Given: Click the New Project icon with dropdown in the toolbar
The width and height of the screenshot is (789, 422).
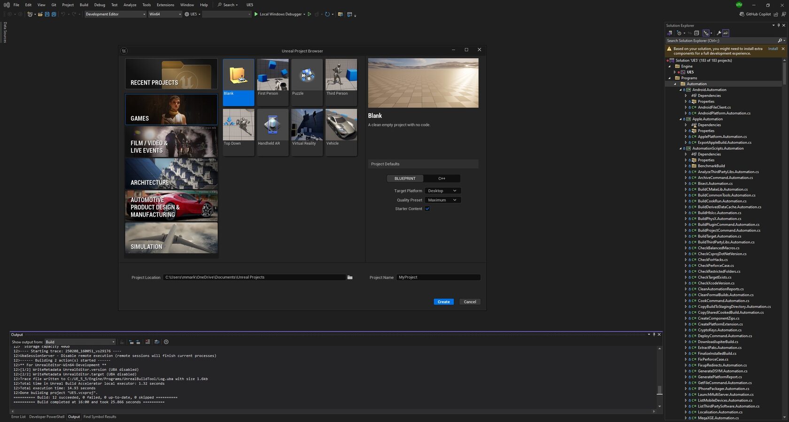Looking at the screenshot, I should 31,14.
